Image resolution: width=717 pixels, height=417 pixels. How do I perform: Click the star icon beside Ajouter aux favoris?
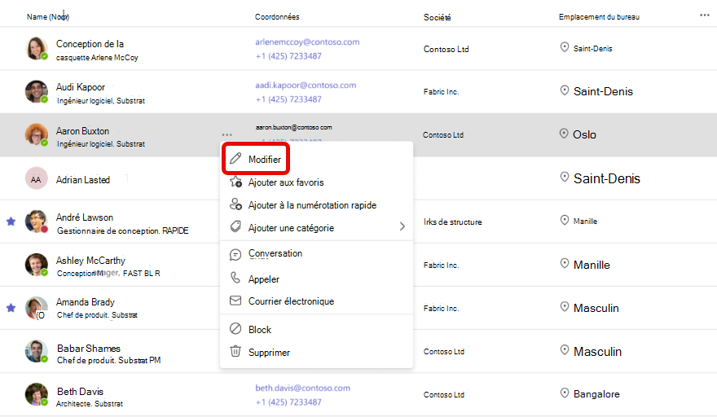click(235, 182)
